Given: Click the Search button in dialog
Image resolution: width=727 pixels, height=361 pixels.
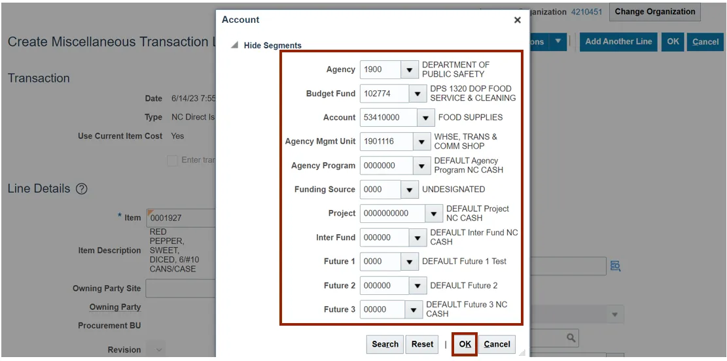Looking at the screenshot, I should (385, 344).
